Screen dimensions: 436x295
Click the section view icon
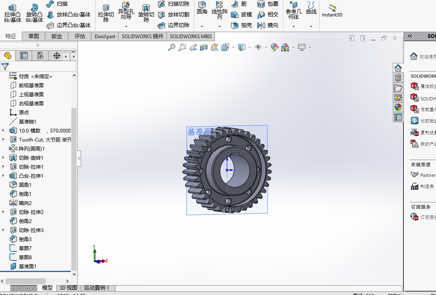(x=203, y=47)
